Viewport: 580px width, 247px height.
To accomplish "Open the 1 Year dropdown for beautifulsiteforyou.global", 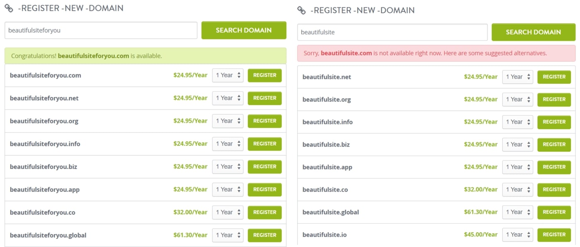I will pos(227,235).
